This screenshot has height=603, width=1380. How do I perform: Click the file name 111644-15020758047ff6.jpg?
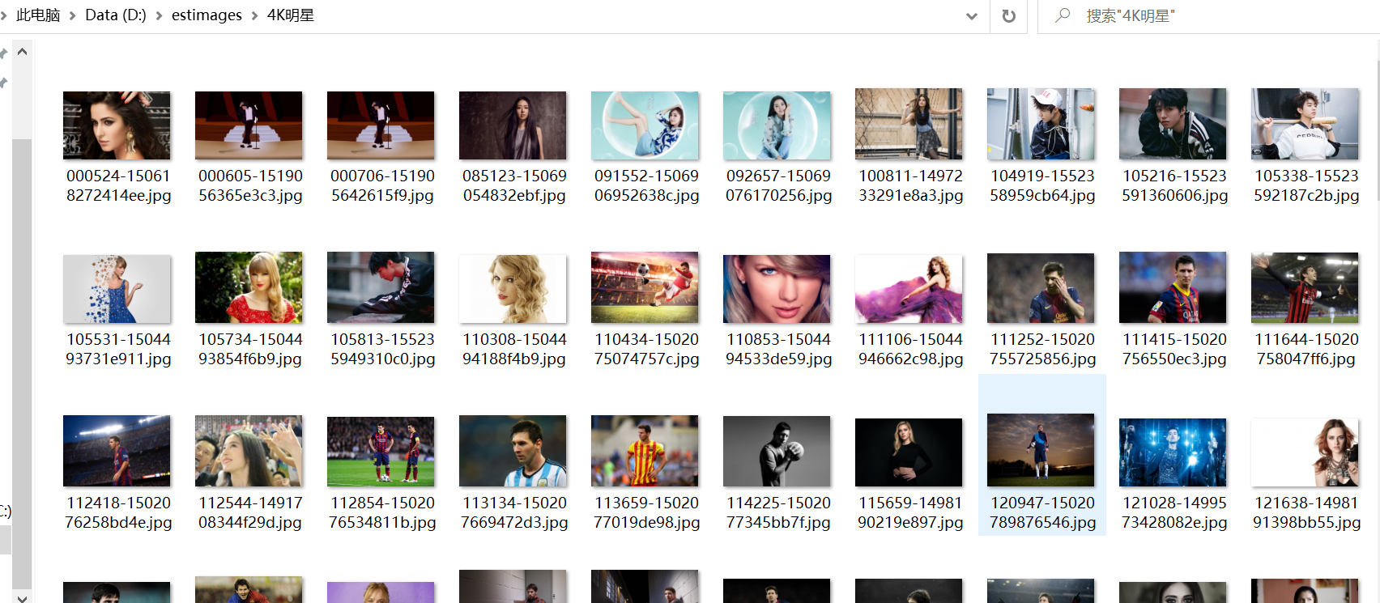coord(1306,349)
